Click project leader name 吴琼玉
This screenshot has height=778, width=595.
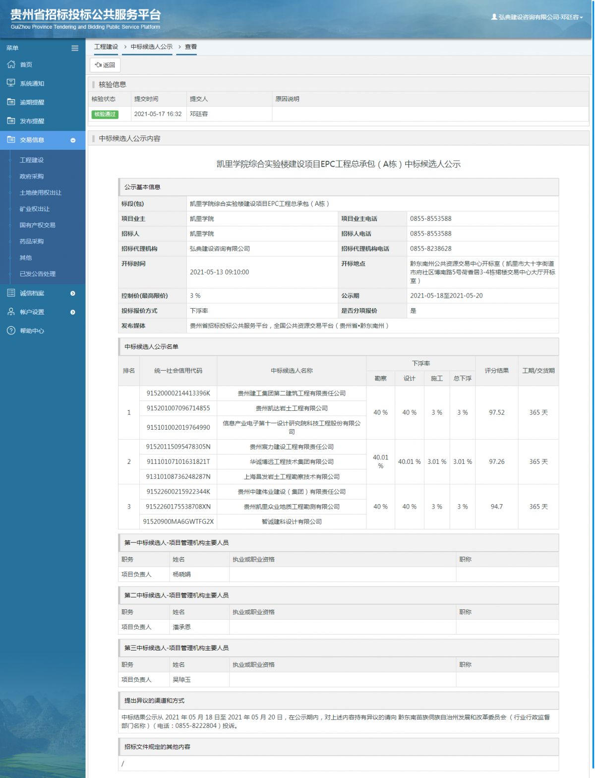click(181, 680)
